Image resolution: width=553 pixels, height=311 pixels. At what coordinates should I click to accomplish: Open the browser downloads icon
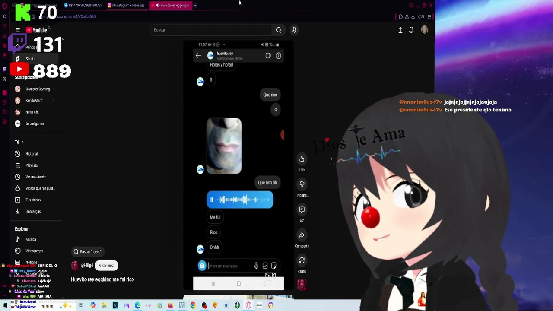tap(413, 16)
